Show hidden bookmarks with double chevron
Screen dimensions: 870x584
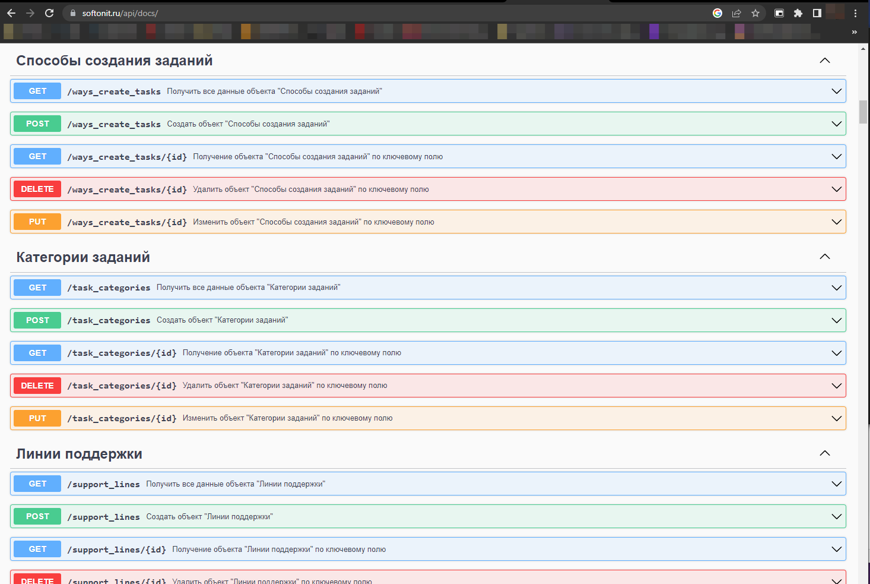855,32
